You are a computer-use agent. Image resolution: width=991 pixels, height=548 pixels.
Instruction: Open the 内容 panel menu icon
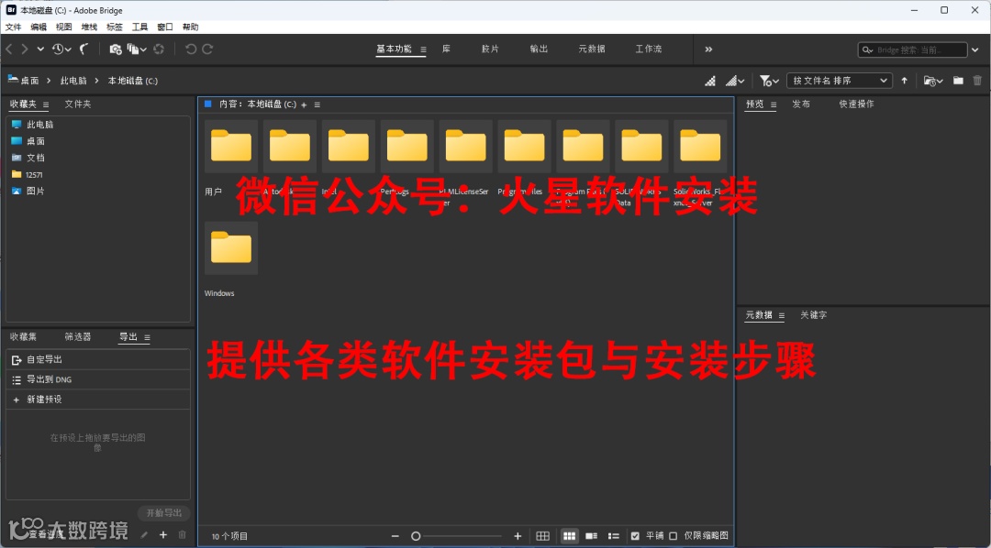(317, 104)
